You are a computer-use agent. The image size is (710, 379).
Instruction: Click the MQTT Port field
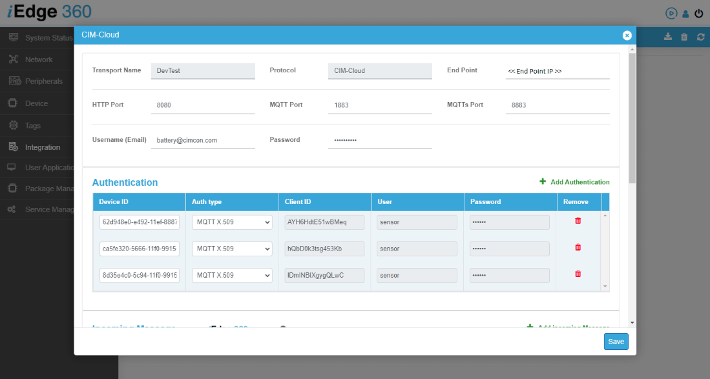coord(379,105)
